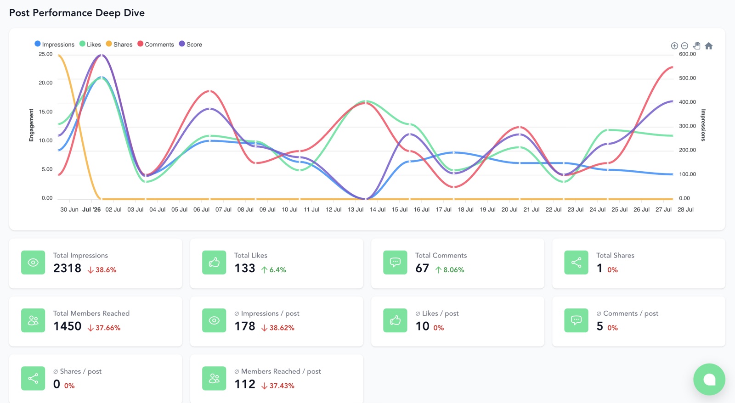Toggle the Score series in legend
The width and height of the screenshot is (735, 403).
point(191,45)
